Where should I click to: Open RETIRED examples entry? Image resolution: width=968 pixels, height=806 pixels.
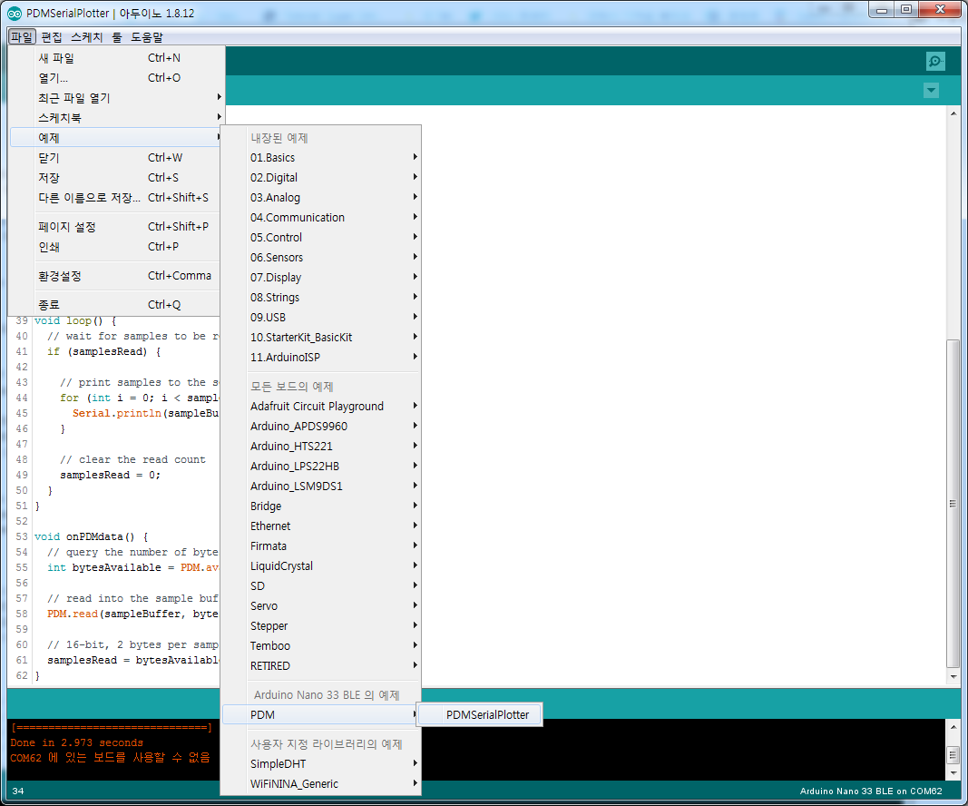coord(321,666)
